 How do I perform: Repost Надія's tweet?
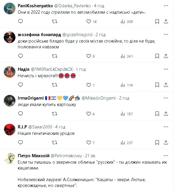pyautogui.click(x=54, y=85)
